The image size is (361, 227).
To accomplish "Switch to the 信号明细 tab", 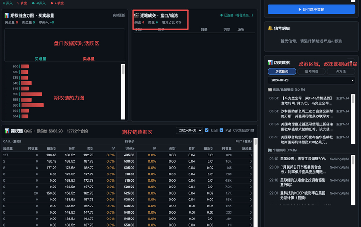I will point(311,71).
